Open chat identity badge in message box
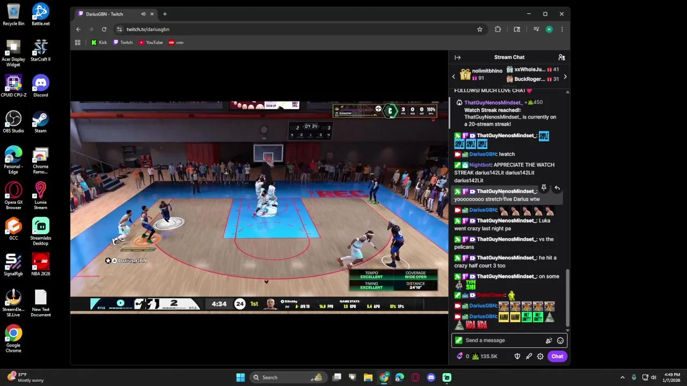Screen dimensions: 687x386 [x=459, y=340]
